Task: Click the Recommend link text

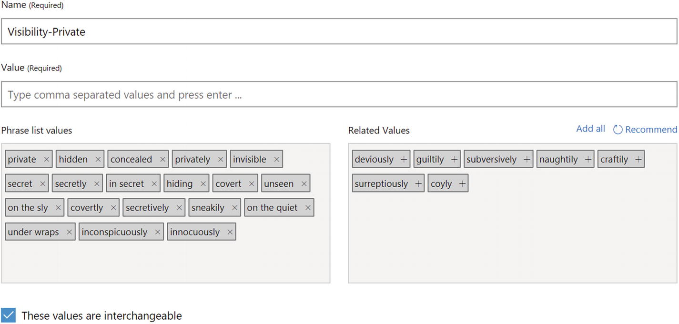Action: 651,130
